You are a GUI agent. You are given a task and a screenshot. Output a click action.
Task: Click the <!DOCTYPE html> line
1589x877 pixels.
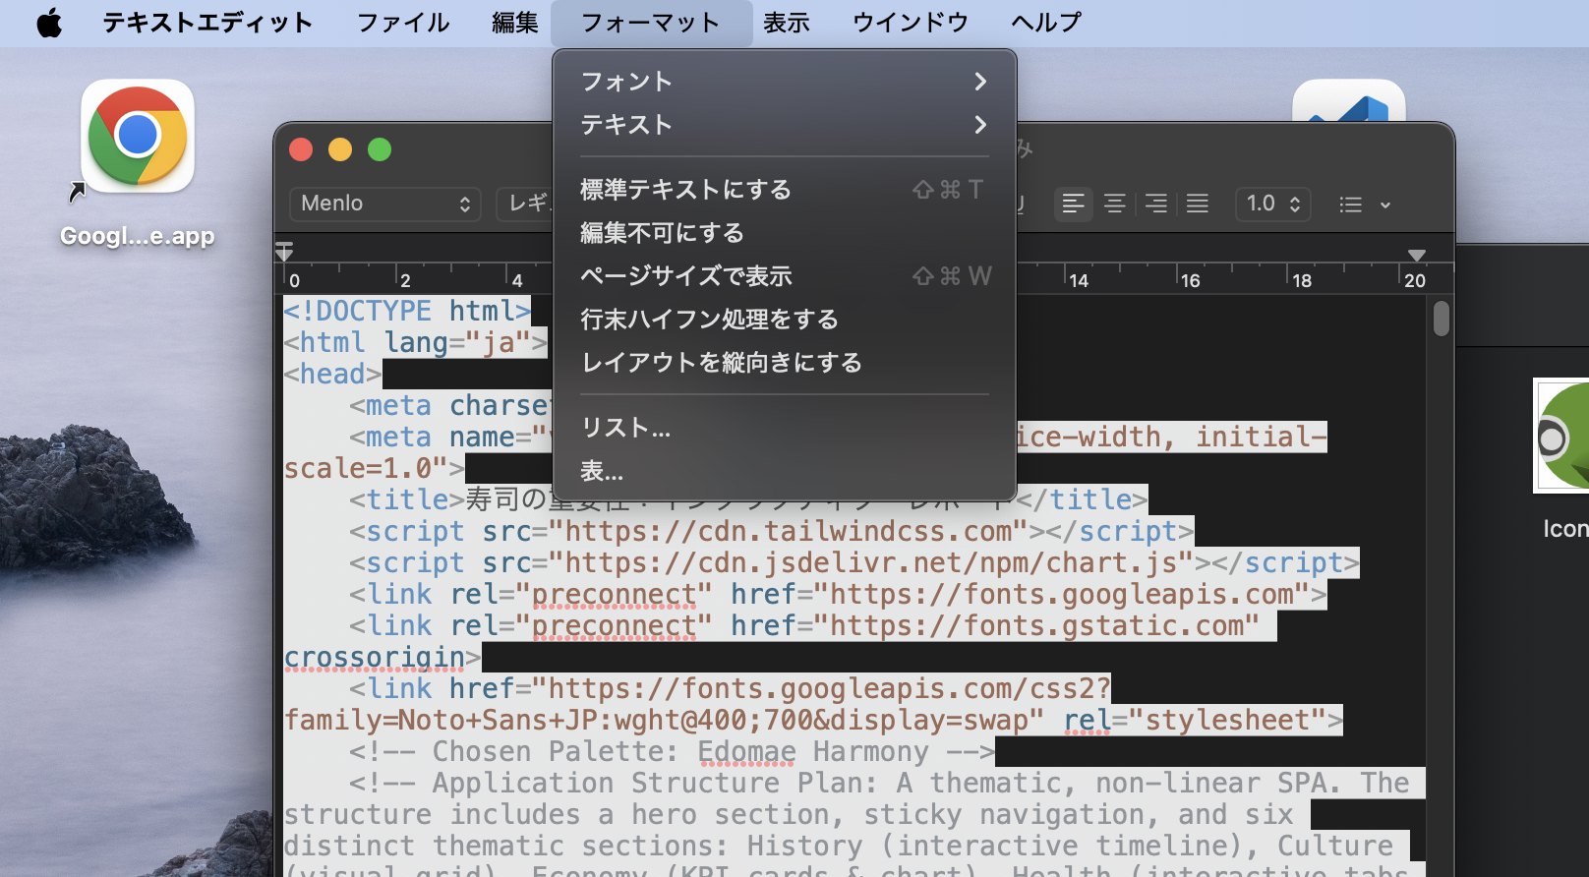tap(407, 311)
